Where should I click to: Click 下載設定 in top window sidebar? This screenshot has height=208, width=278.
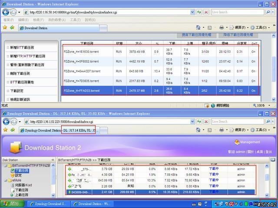click(x=17, y=91)
